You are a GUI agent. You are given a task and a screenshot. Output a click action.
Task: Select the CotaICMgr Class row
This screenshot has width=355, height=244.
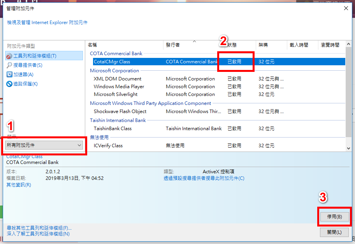pyautogui.click(x=219, y=62)
